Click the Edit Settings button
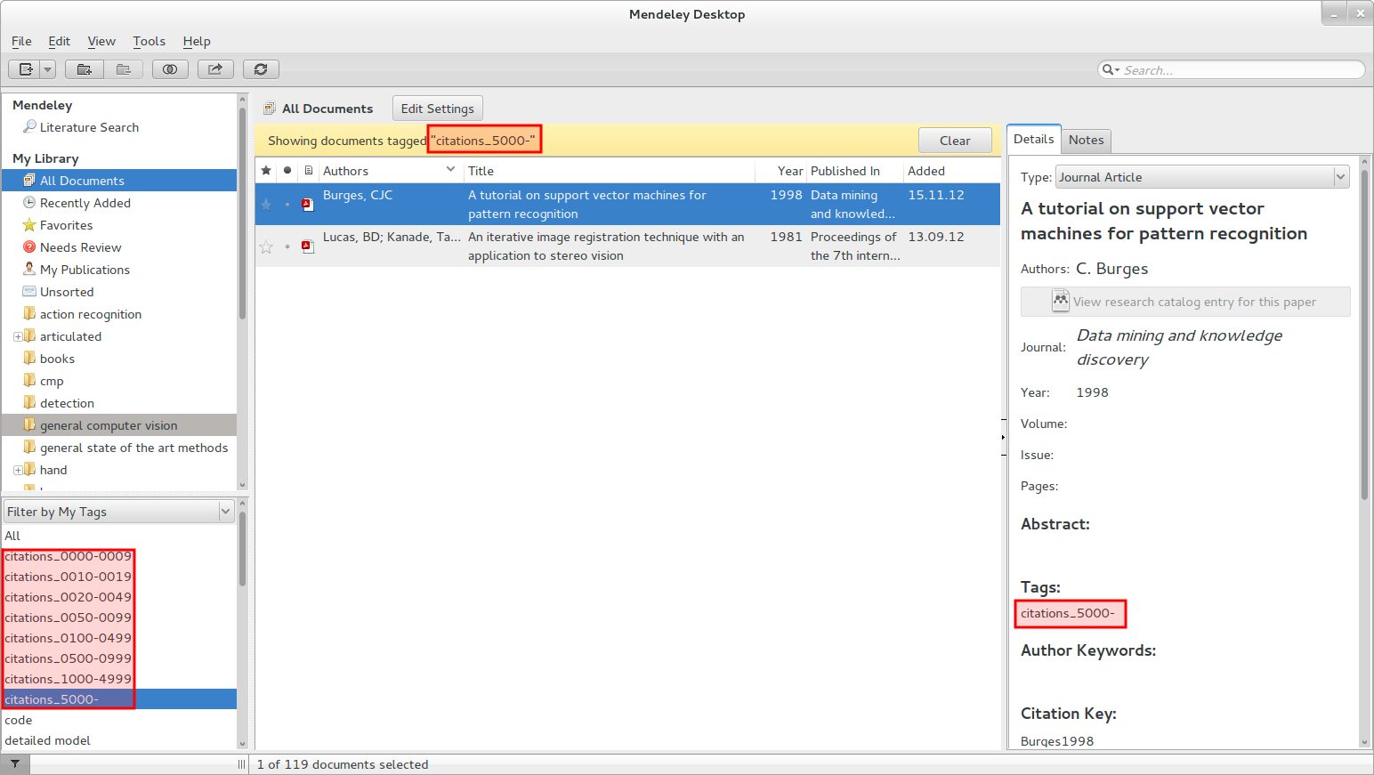 437,109
